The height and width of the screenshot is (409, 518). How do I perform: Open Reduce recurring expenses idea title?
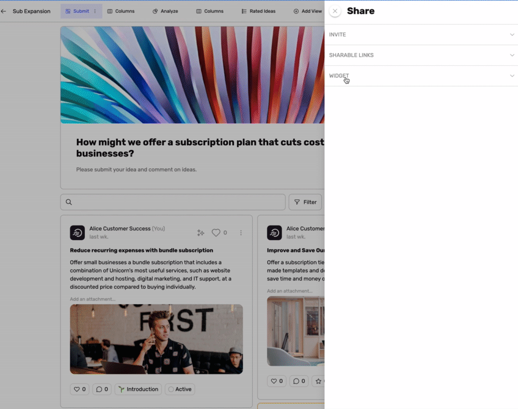141,250
